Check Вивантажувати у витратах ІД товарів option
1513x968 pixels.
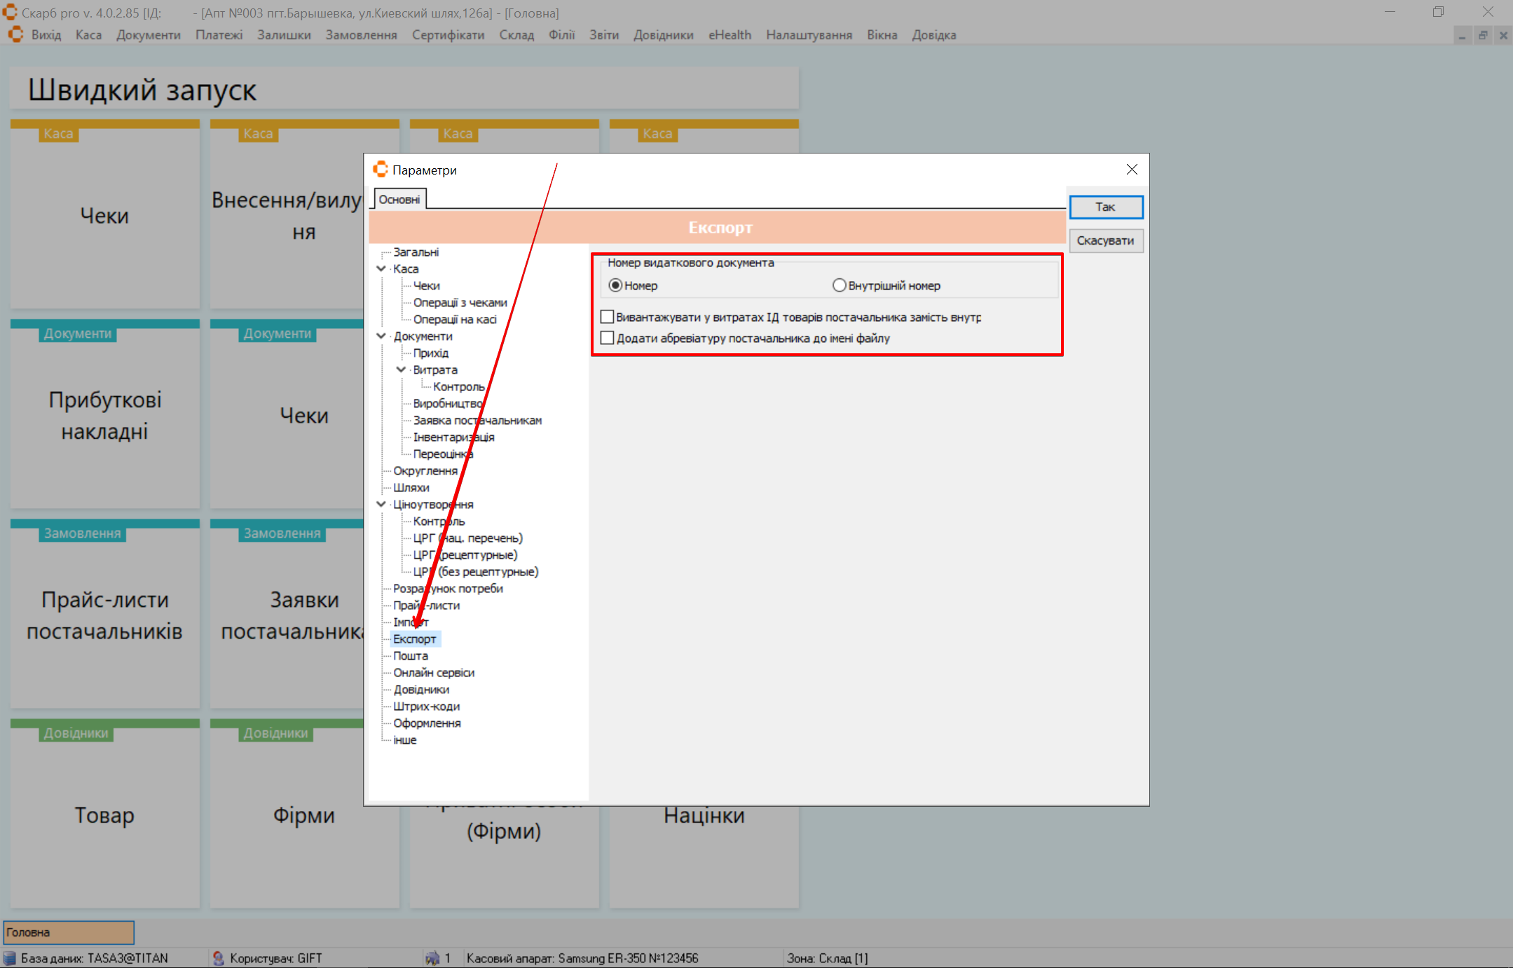coord(608,318)
